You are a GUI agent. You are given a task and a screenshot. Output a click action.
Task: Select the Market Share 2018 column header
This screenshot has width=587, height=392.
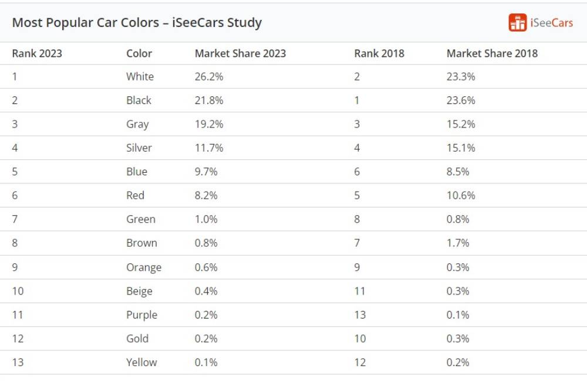492,53
